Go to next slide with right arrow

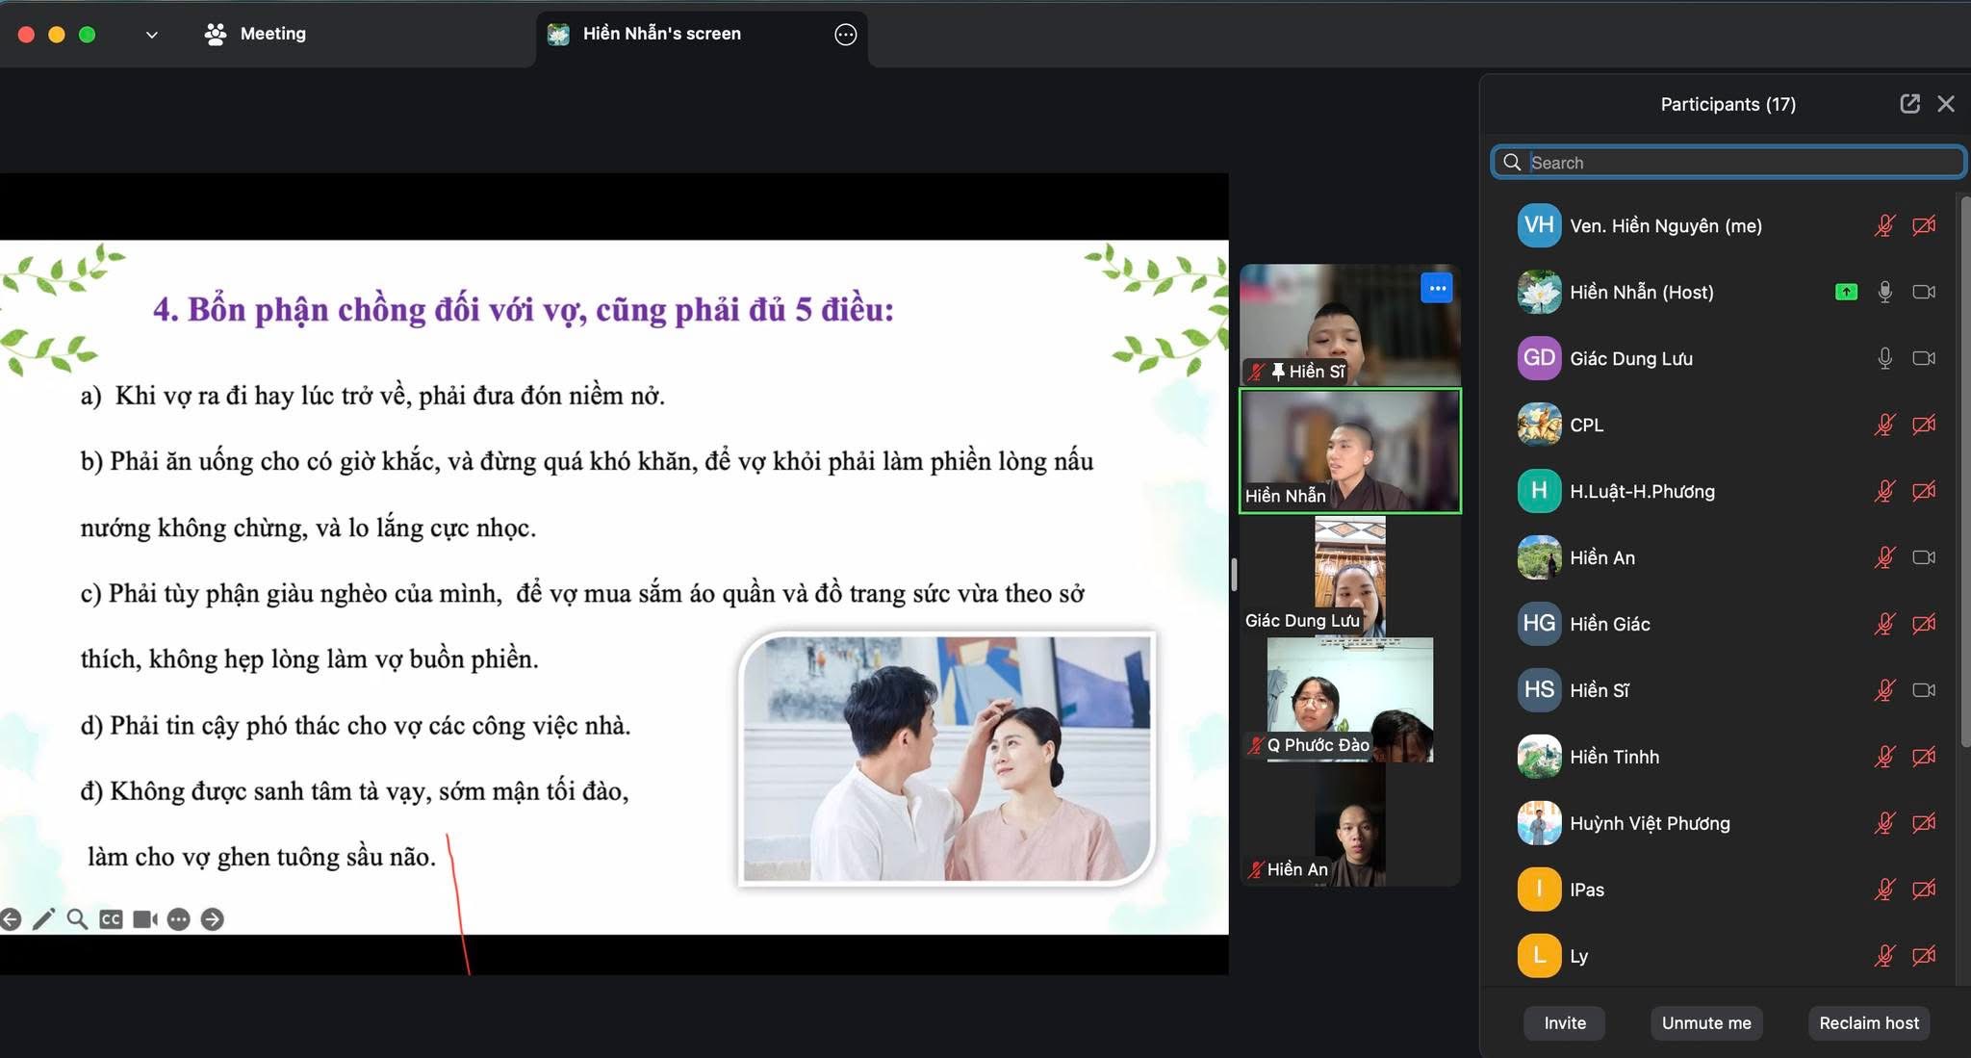[213, 919]
